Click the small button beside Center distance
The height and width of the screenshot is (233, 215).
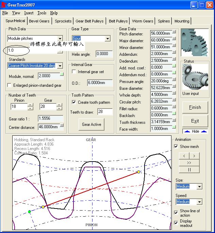(x=62, y=125)
